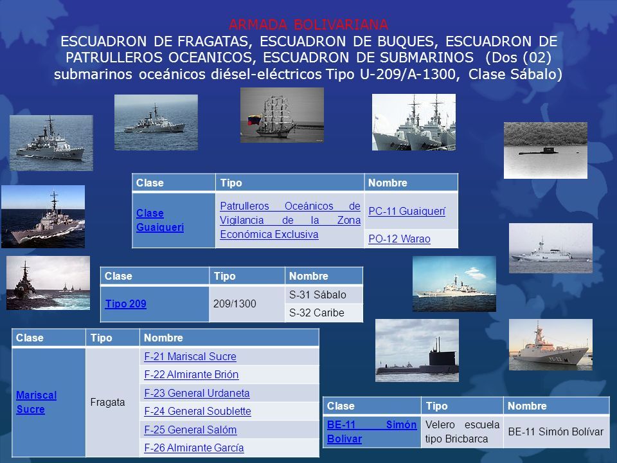Image resolution: width=617 pixels, height=463 pixels.
Task: Click the BE-11 Simón Bolívar name cell
Action: point(557,432)
